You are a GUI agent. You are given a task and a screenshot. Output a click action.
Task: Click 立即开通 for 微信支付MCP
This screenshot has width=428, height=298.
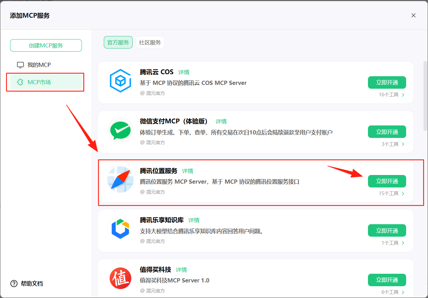click(x=387, y=132)
